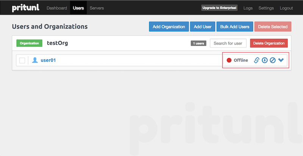Click the Add User button

click(203, 27)
